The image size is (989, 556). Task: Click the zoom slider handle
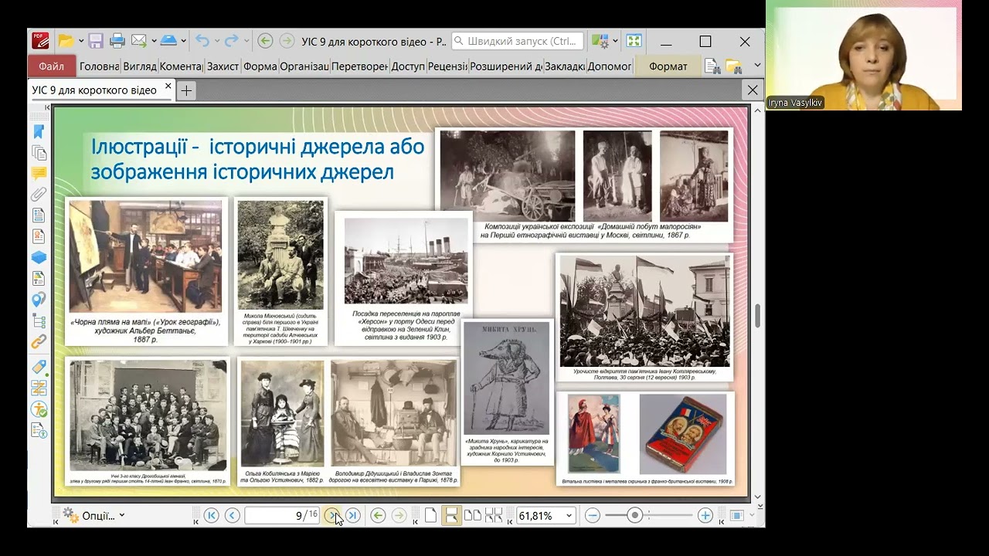coord(635,516)
